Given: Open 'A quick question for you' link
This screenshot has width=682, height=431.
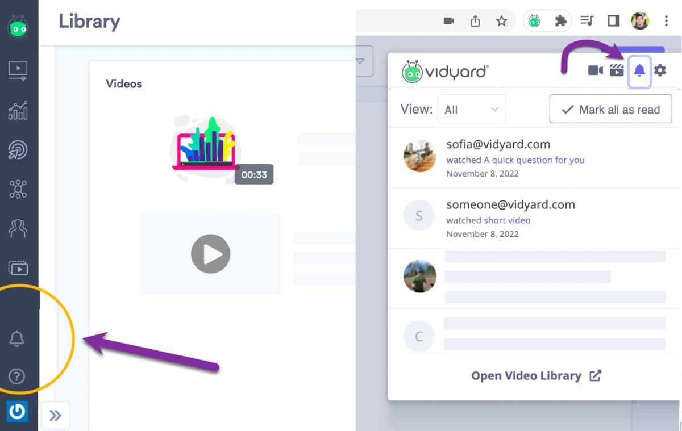Looking at the screenshot, I should (x=534, y=160).
